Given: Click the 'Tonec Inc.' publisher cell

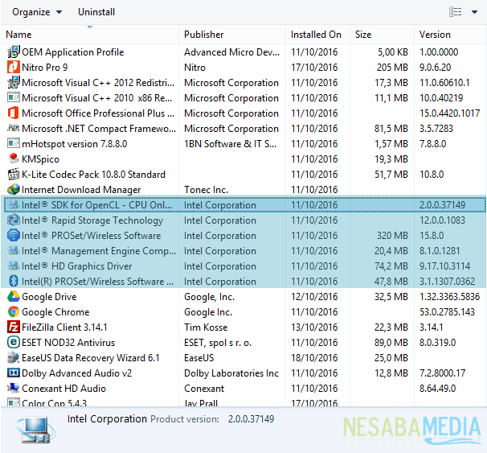Looking at the screenshot, I should (207, 190).
